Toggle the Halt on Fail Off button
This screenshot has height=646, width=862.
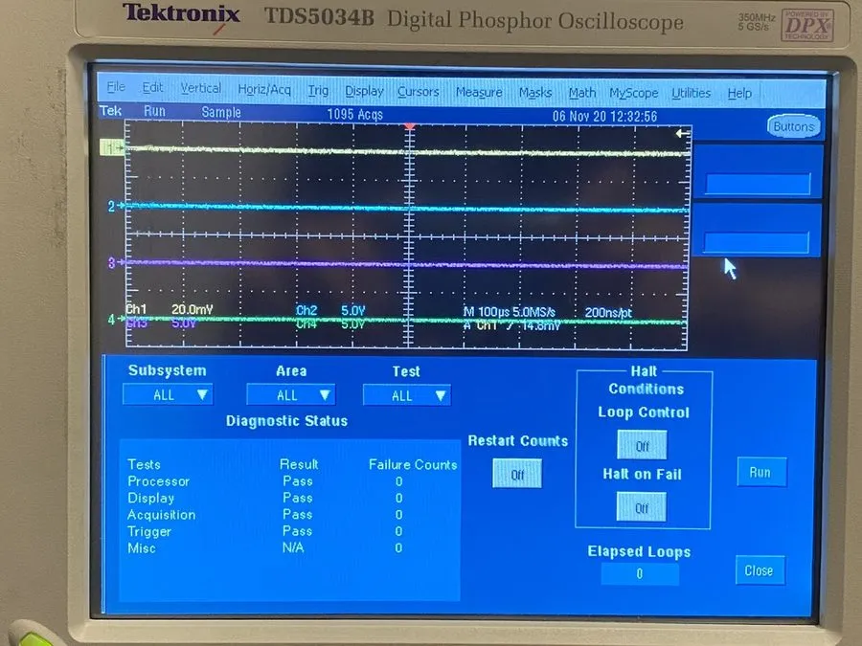642,507
